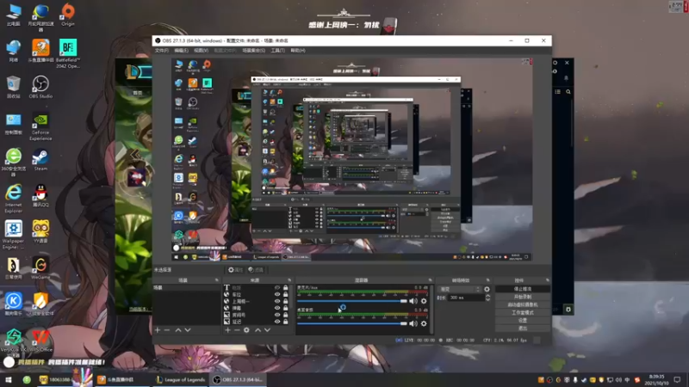Click the 工作室模式 studio mode button

tap(523, 312)
